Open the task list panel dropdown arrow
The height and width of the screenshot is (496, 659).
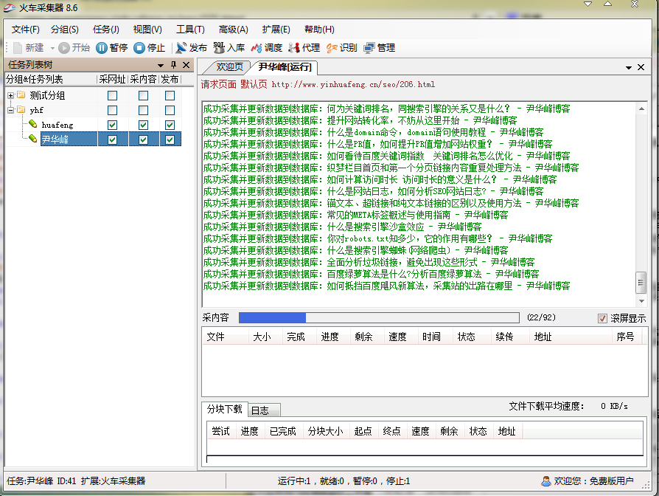pos(160,66)
